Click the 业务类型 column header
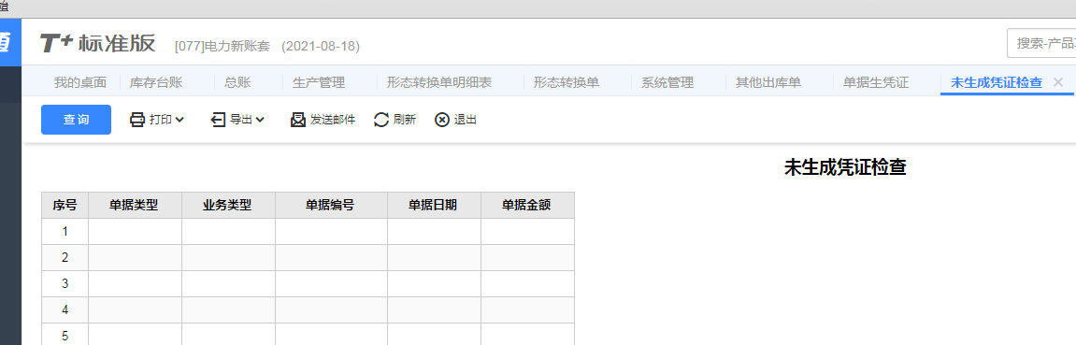This screenshot has height=345, width=1076. click(228, 205)
